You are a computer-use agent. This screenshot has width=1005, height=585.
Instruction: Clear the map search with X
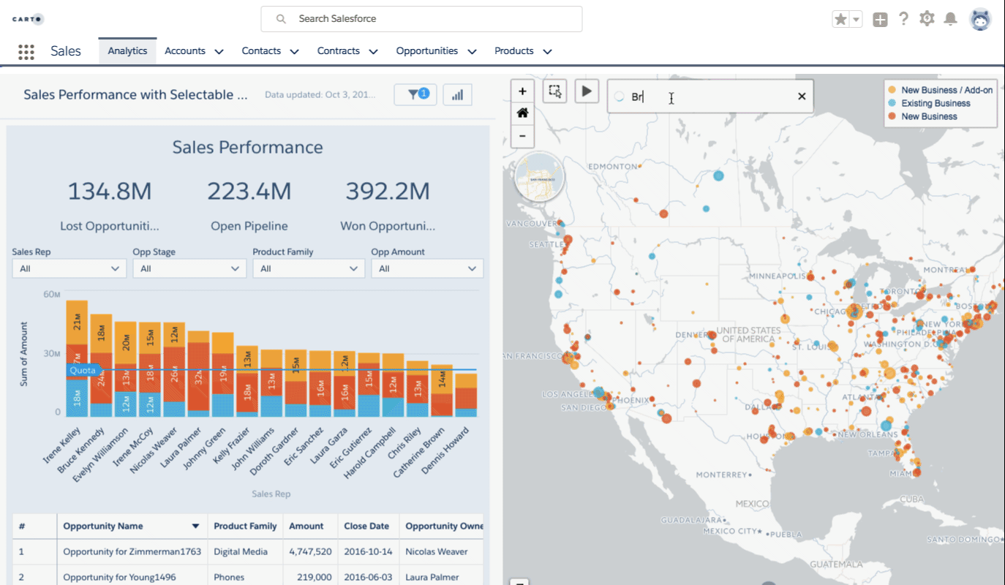tap(802, 97)
